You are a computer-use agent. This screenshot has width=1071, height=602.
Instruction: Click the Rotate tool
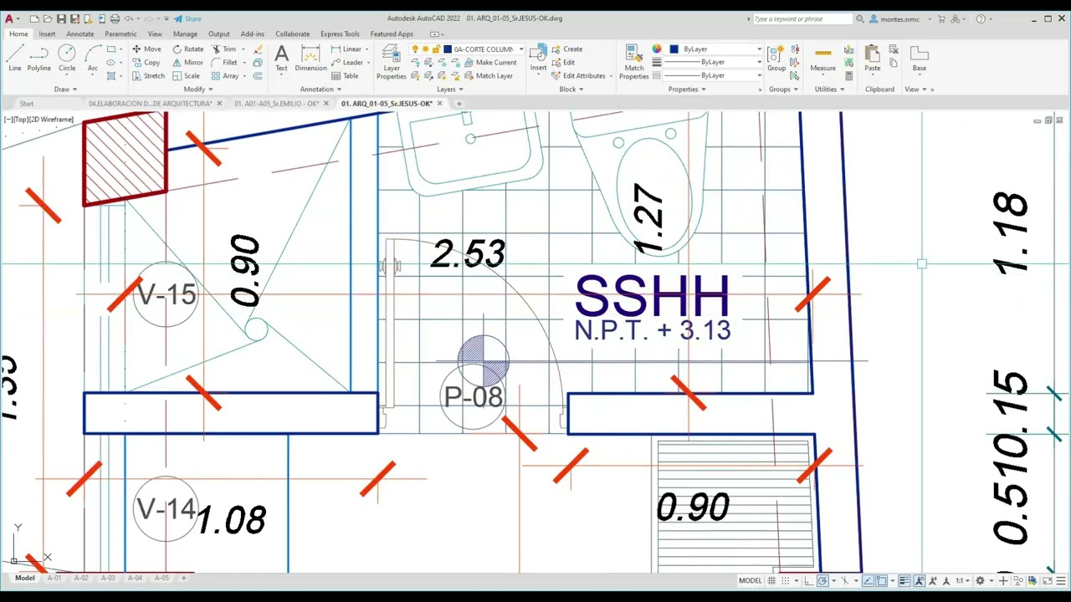point(188,49)
